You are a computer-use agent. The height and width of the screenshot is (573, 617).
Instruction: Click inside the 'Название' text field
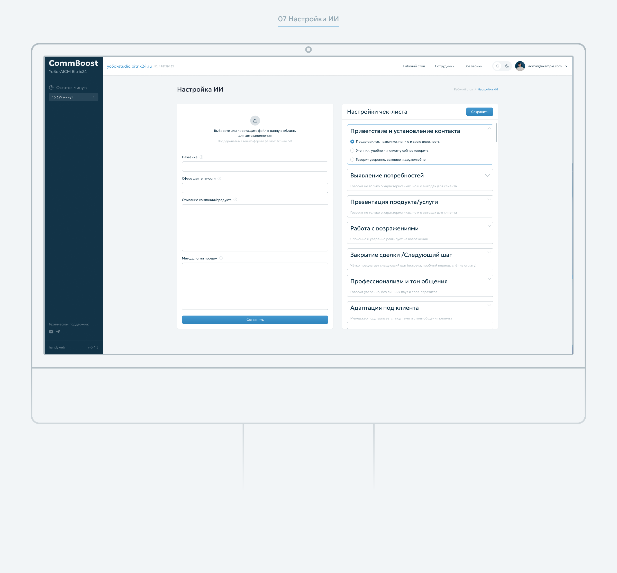pos(255,166)
